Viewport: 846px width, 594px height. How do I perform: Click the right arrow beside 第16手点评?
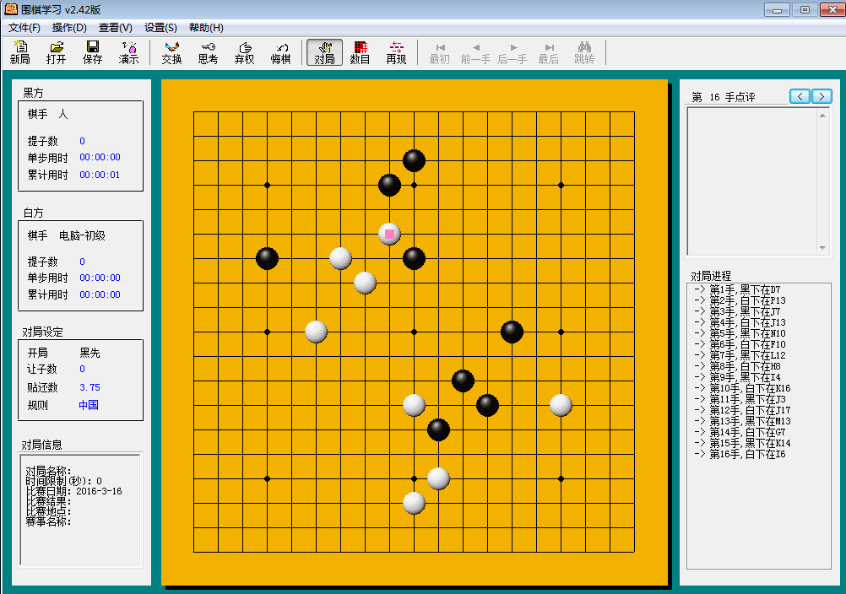pos(821,96)
